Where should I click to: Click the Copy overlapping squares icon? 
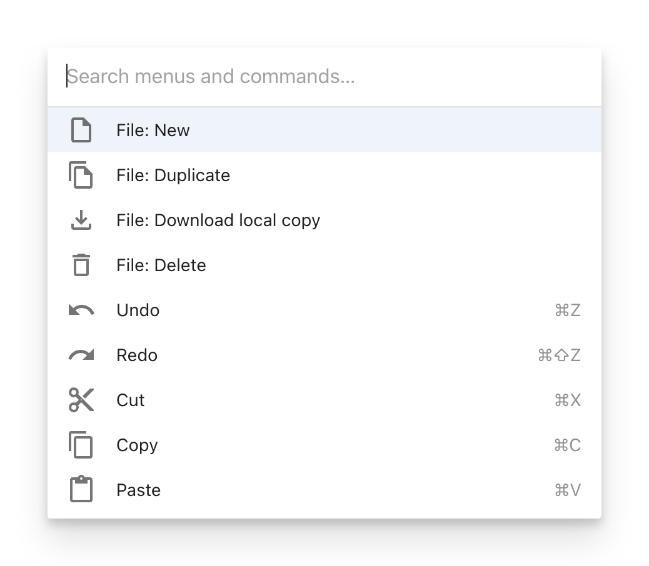81,445
